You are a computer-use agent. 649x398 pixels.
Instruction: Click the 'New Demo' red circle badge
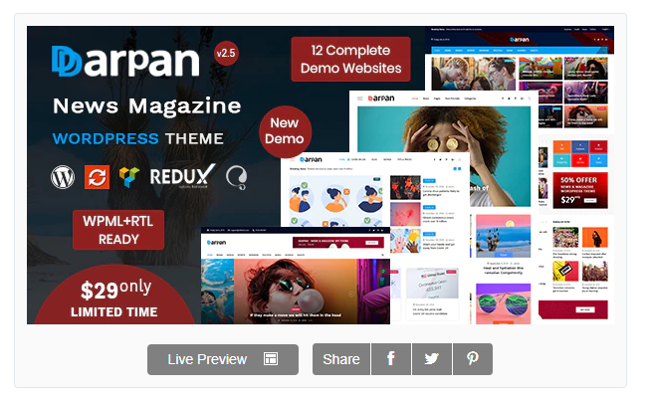(285, 131)
